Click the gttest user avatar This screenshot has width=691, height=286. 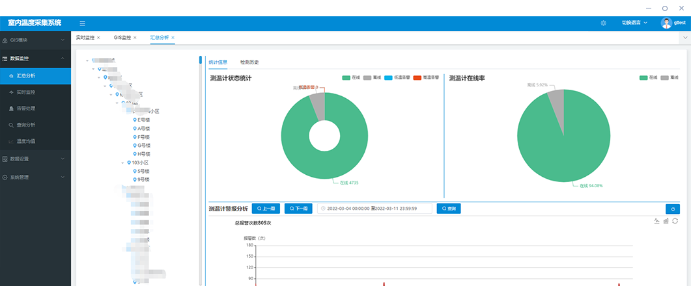[666, 23]
